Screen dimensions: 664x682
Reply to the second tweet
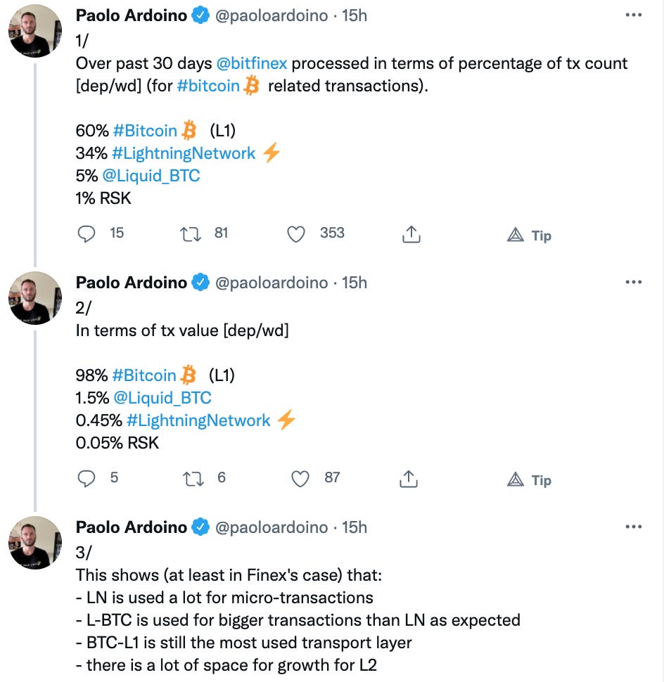[x=87, y=479]
